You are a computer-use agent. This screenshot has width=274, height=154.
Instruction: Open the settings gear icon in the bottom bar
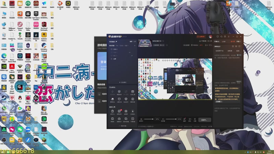195,119
